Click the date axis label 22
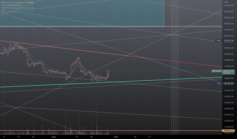Viewport: 237px width, 139px height. click(33, 137)
